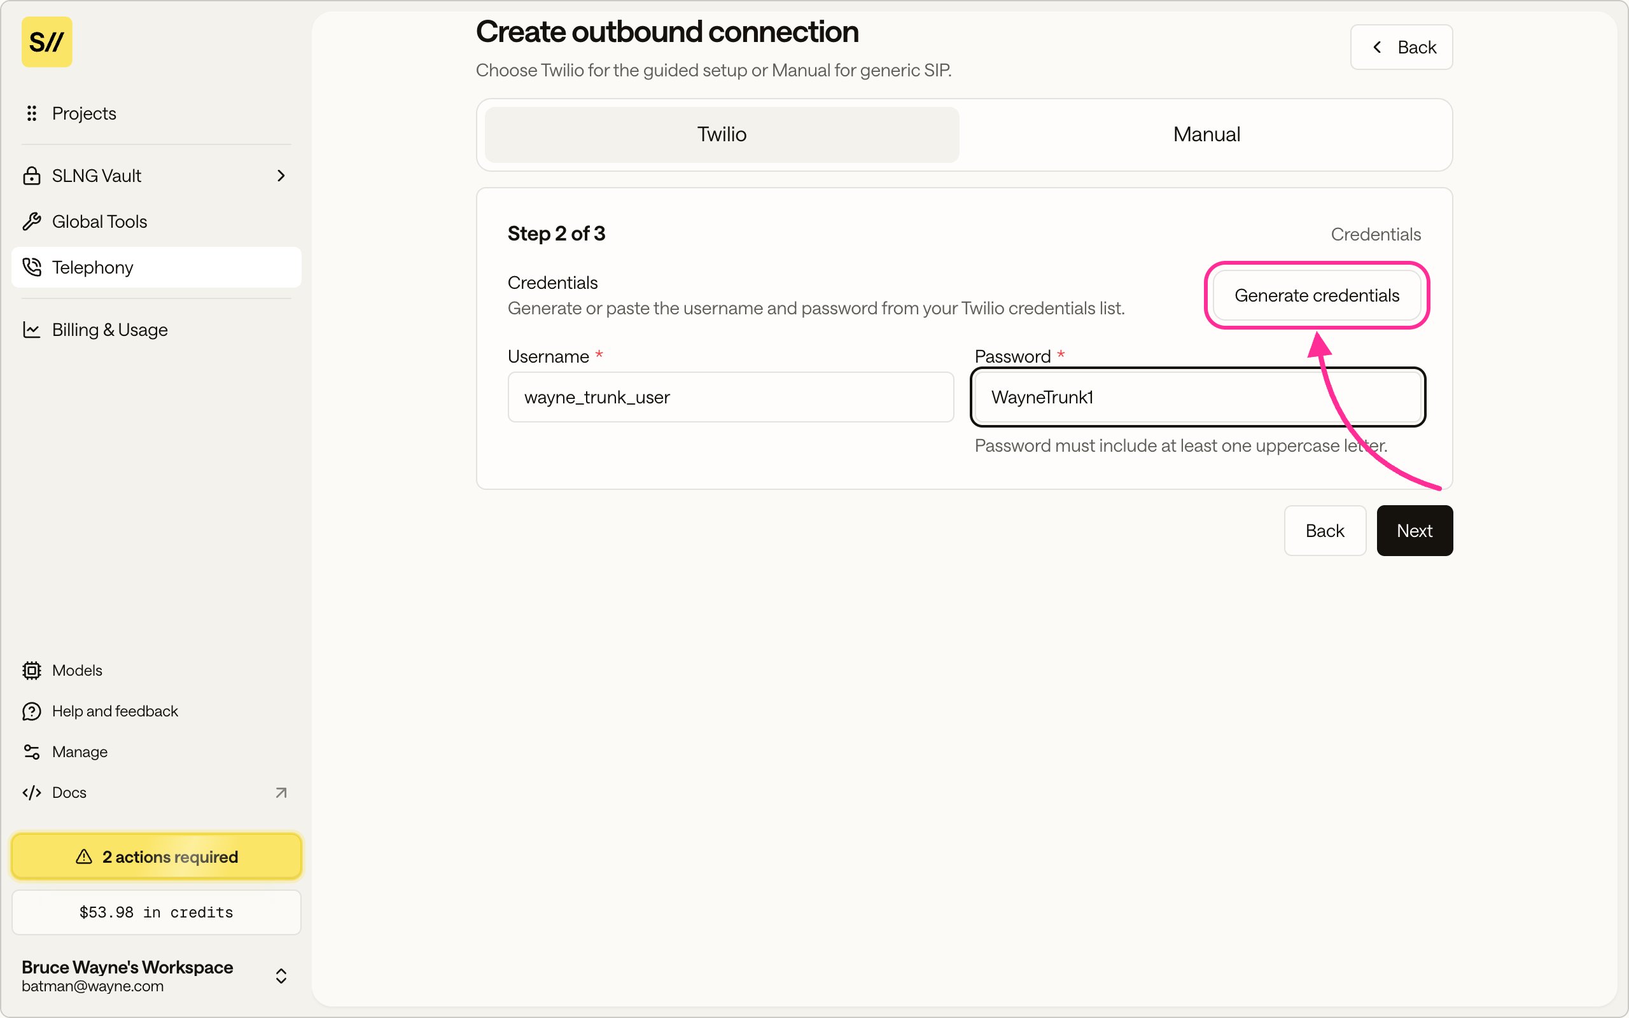
Task: Click the Docs code brackets icon
Action: (x=32, y=793)
